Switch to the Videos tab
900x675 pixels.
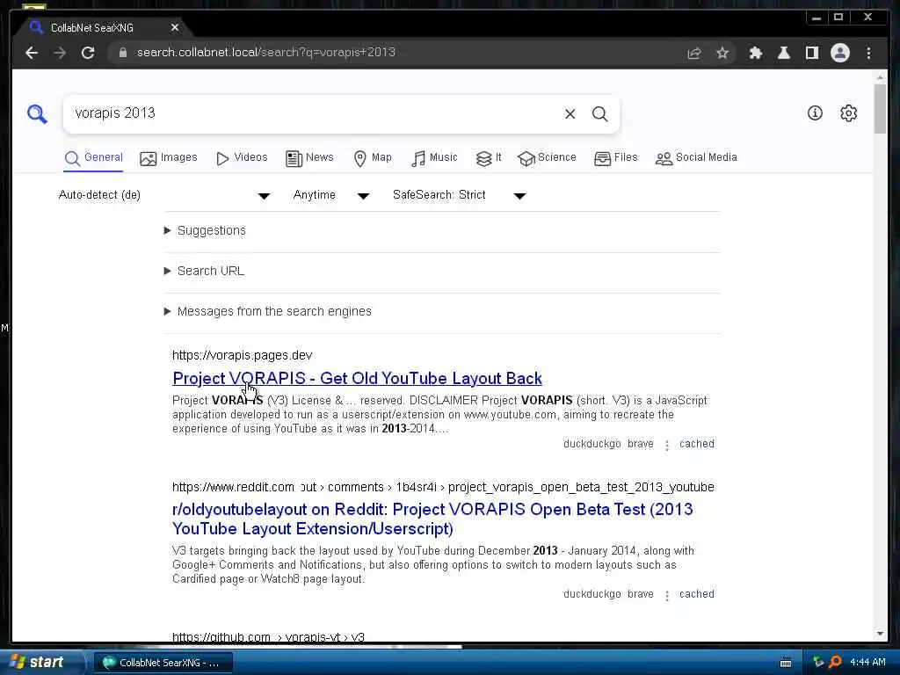point(241,158)
